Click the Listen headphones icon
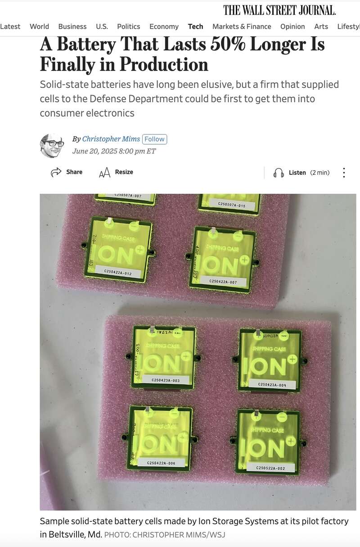This screenshot has width=360, height=547. coord(279,173)
